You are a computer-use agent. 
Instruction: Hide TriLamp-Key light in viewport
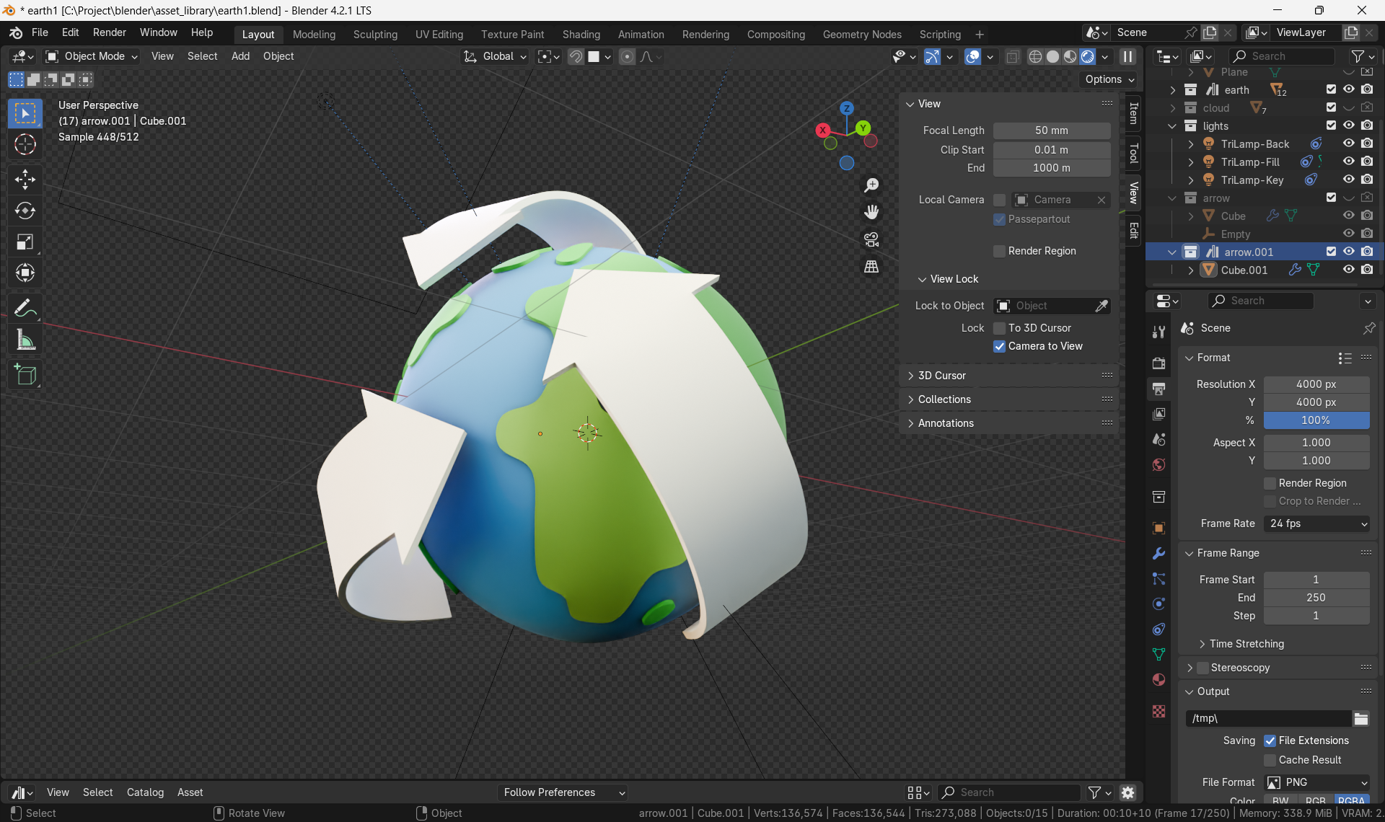(x=1348, y=180)
